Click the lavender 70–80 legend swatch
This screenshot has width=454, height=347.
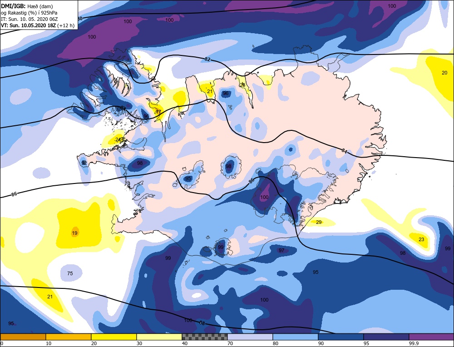click(250, 337)
